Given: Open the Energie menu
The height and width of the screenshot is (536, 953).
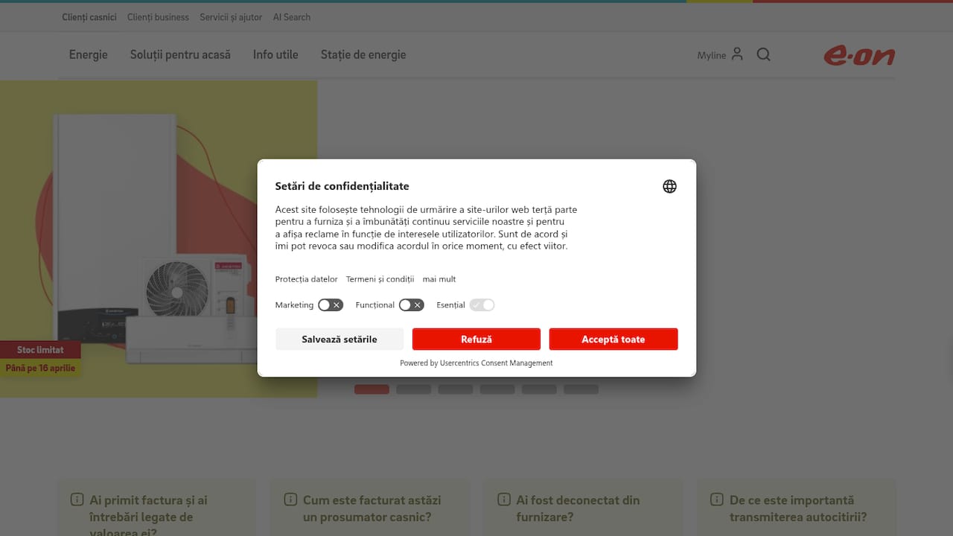Looking at the screenshot, I should pos(88,54).
